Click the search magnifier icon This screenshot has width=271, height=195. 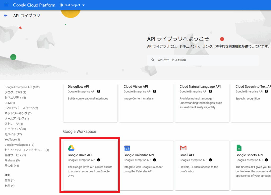153,60
